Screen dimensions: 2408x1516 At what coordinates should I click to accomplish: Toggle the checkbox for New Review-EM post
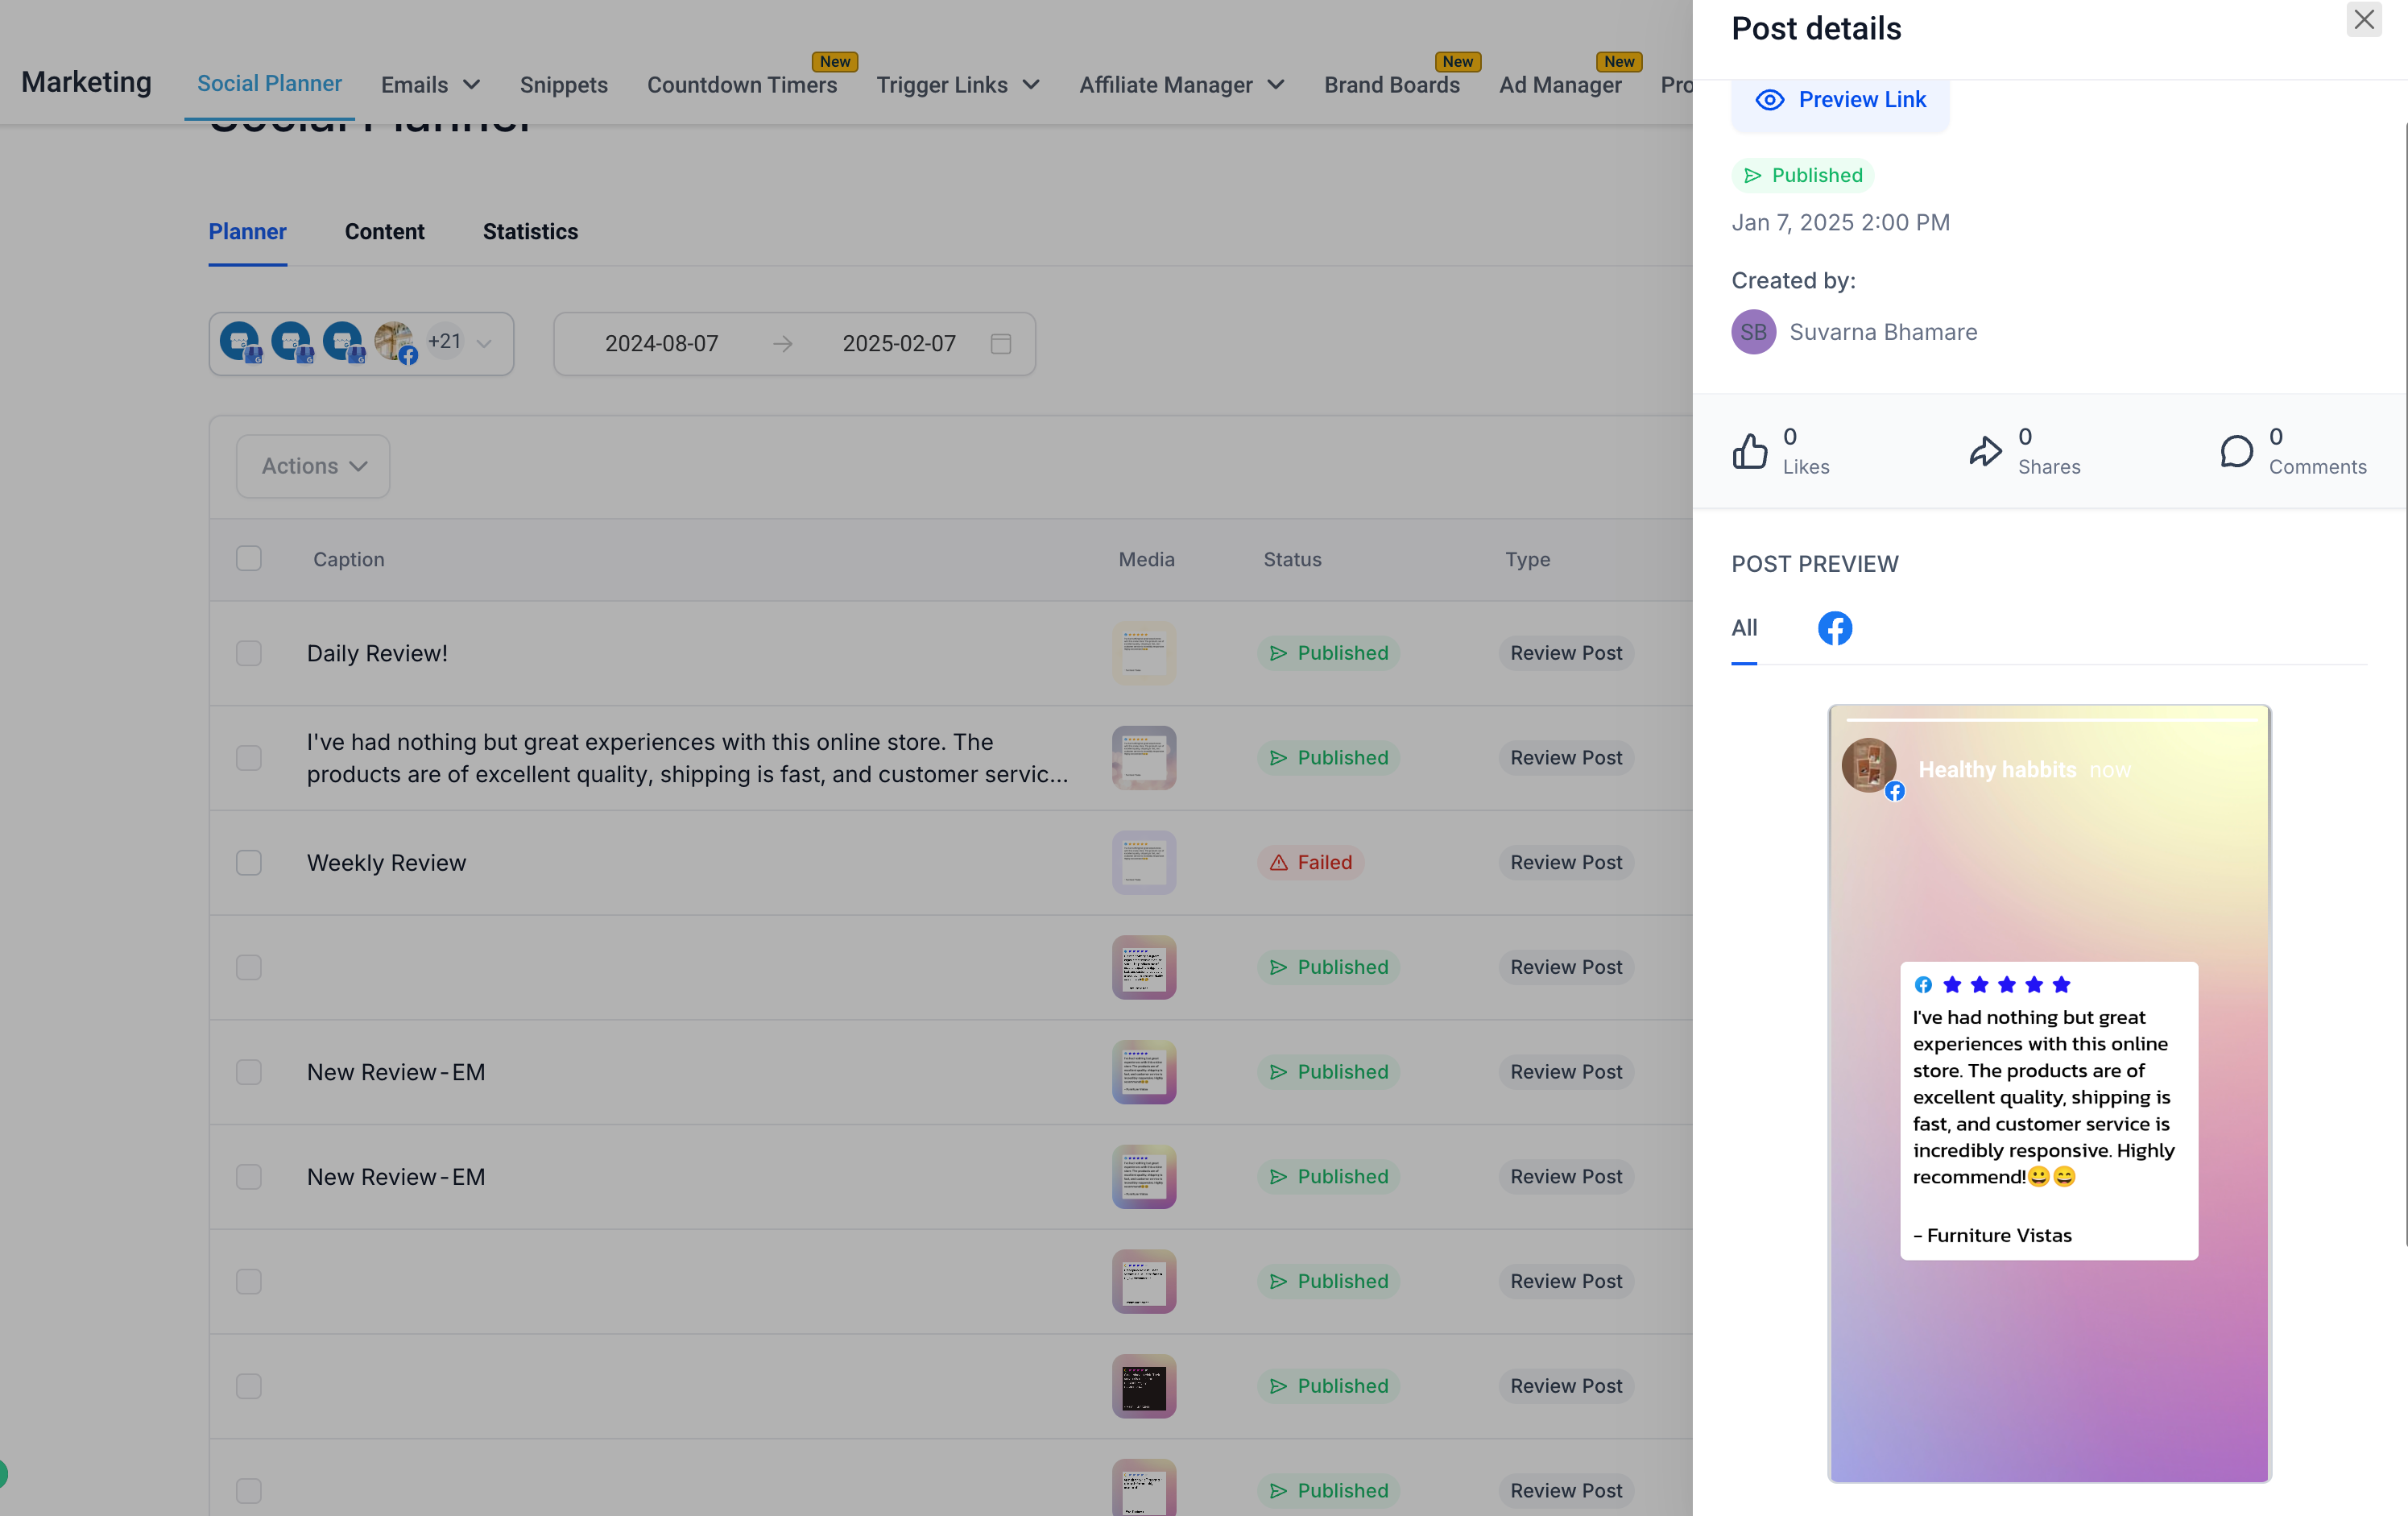click(x=250, y=1072)
